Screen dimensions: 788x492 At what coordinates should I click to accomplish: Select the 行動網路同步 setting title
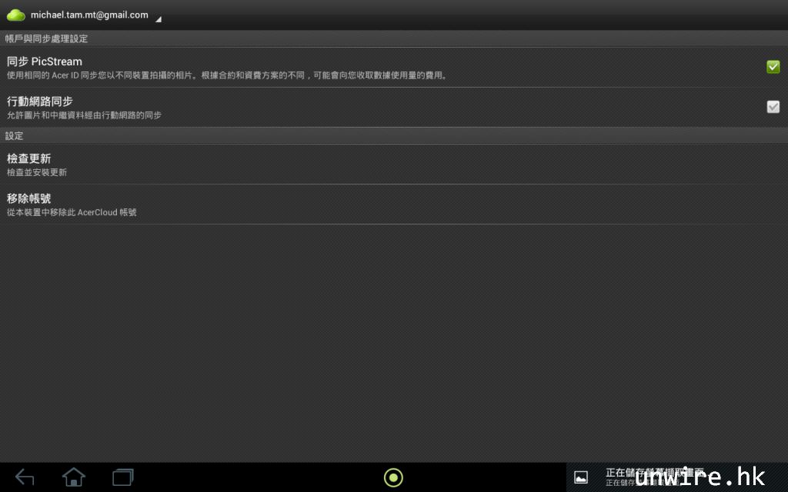coord(40,101)
